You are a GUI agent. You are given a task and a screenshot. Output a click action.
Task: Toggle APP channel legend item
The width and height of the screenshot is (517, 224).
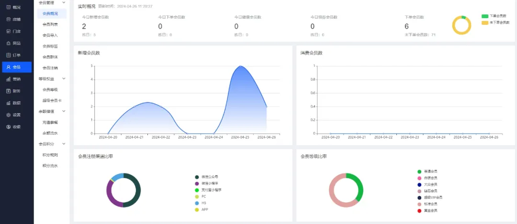pos(202,210)
